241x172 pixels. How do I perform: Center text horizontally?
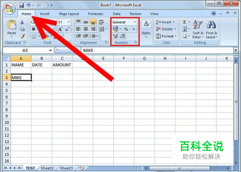coord(86,29)
